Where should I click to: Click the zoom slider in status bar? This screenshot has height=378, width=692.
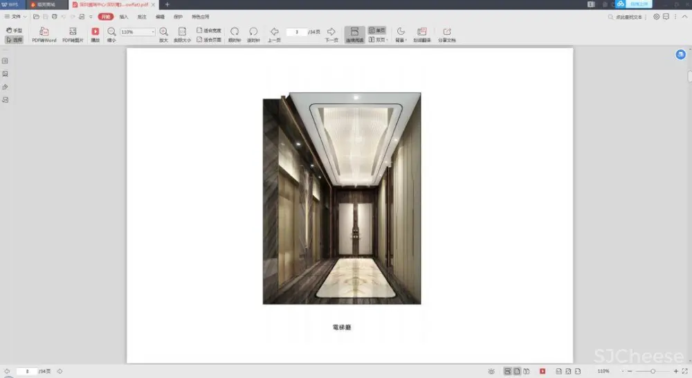653,372
